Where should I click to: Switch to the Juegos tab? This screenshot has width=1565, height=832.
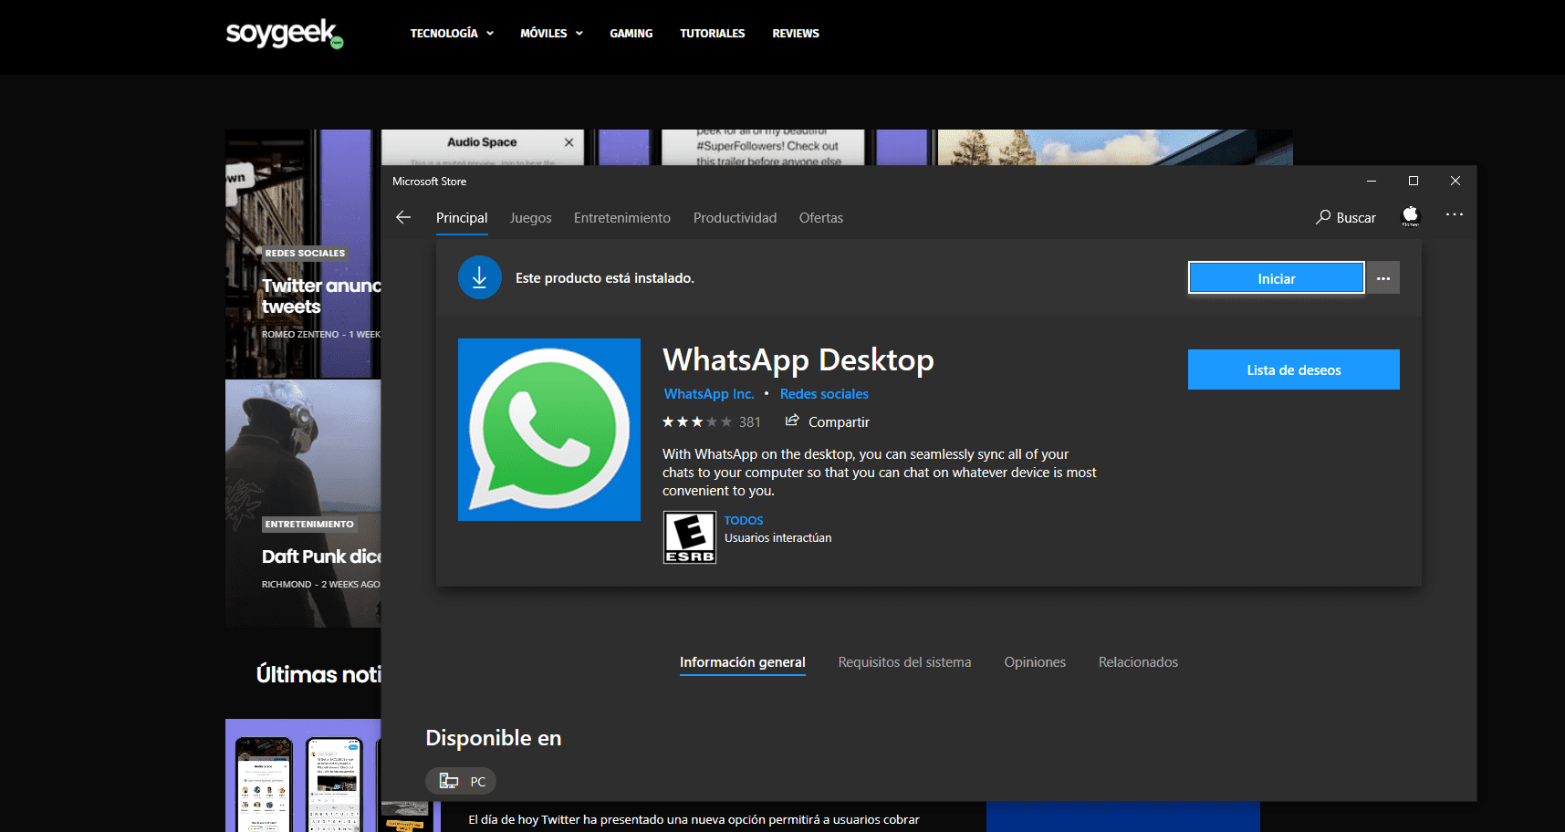click(x=530, y=218)
